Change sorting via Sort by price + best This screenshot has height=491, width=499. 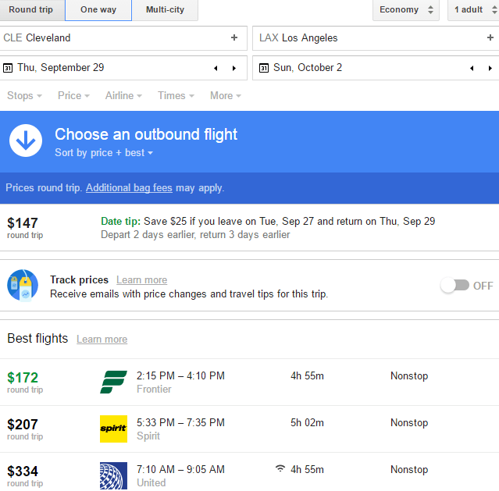[104, 153]
